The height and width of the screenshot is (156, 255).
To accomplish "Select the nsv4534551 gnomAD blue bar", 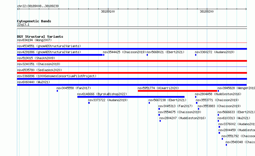I will (x=132, y=49).
